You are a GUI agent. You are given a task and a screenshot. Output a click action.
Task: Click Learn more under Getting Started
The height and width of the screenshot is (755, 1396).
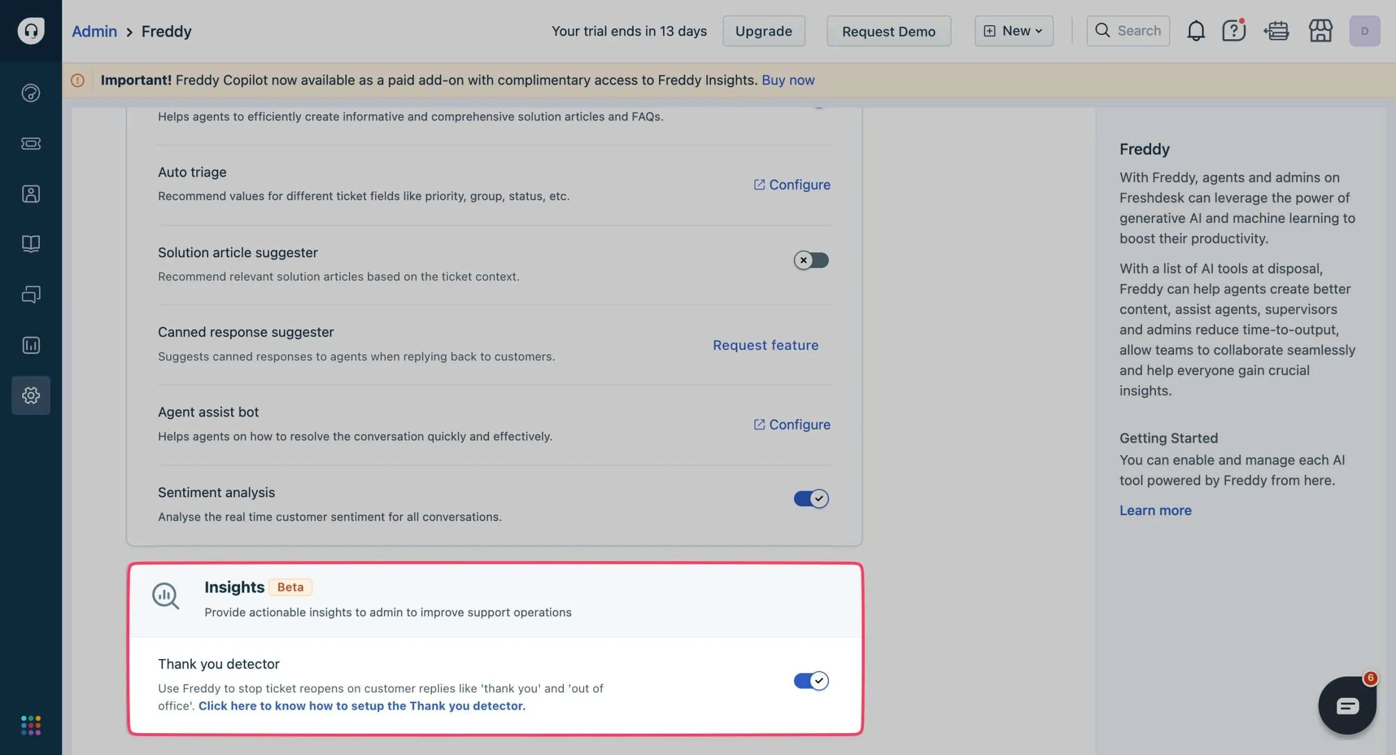1156,510
